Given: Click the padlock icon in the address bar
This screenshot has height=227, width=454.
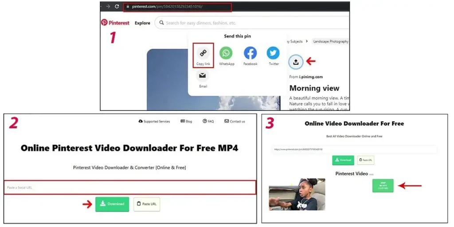Looking at the screenshot, I should (127, 6).
